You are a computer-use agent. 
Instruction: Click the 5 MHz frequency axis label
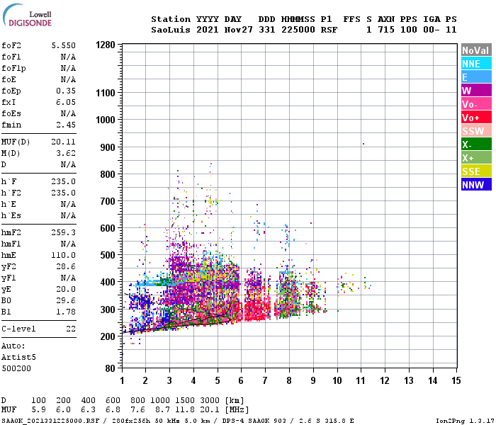pos(218,380)
